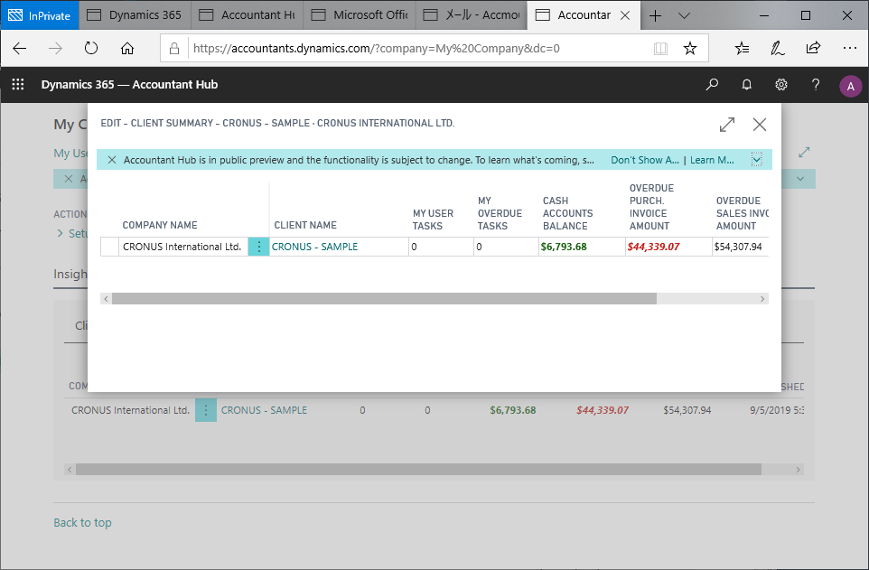Switch to the メール mail tab
869x570 pixels.
(472, 15)
